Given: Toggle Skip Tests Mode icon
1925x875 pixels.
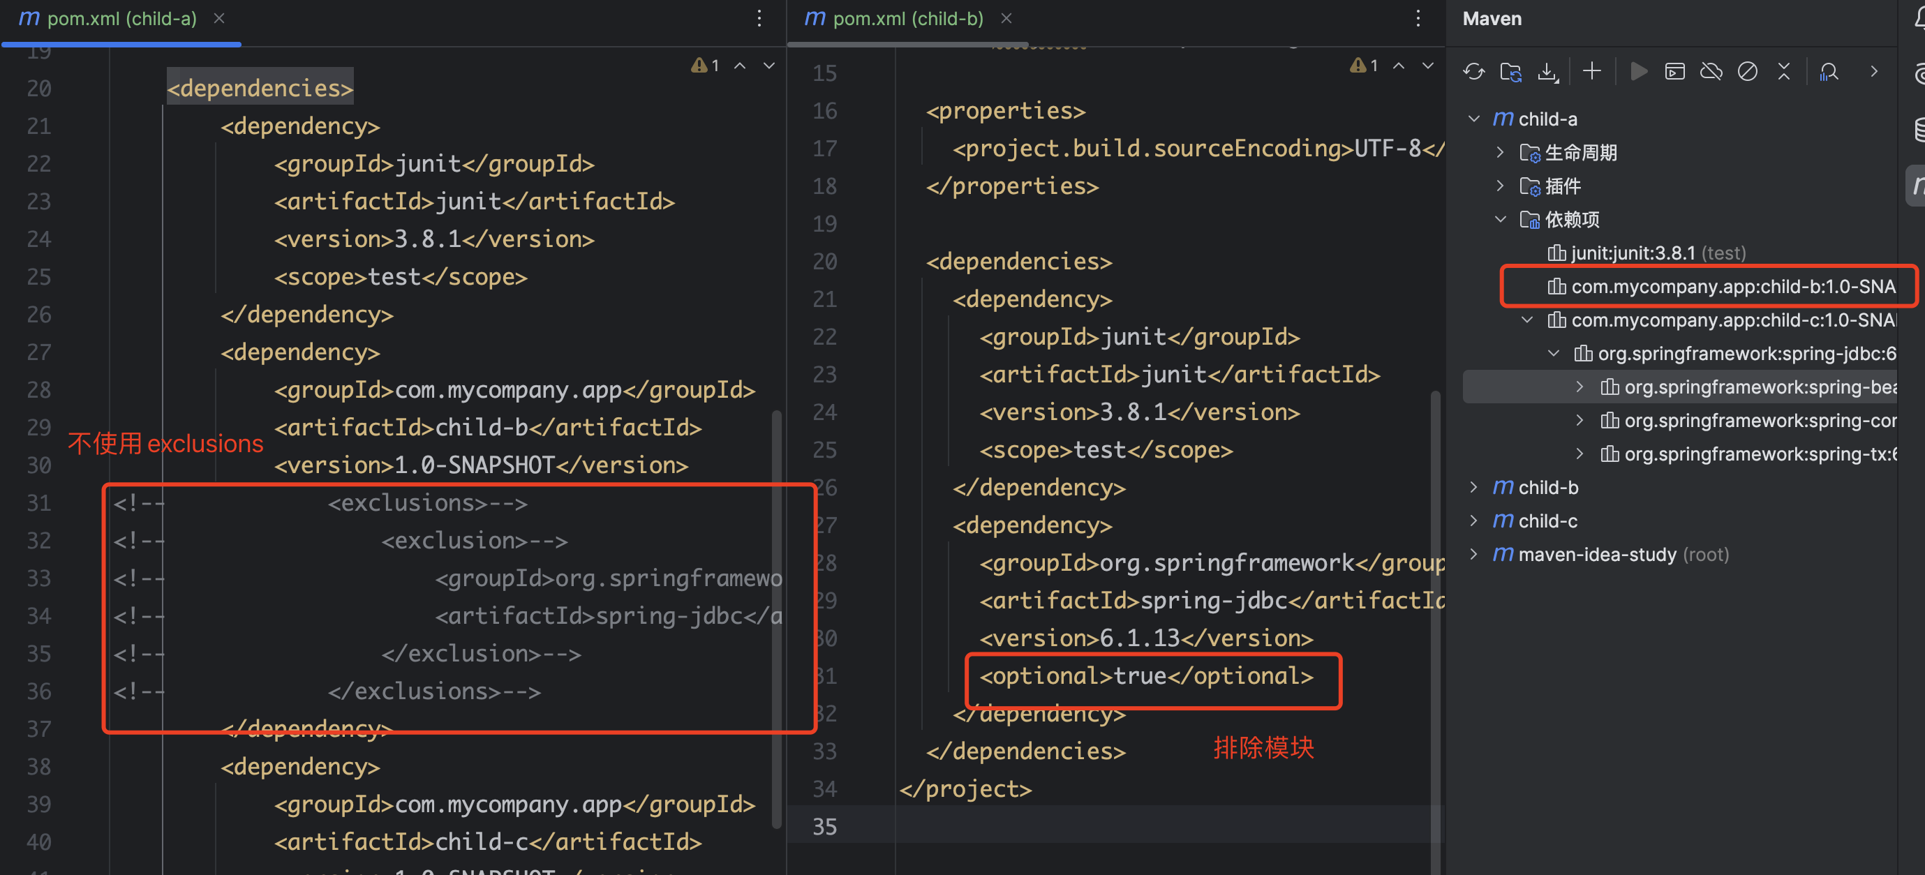Looking at the screenshot, I should pos(1747,71).
